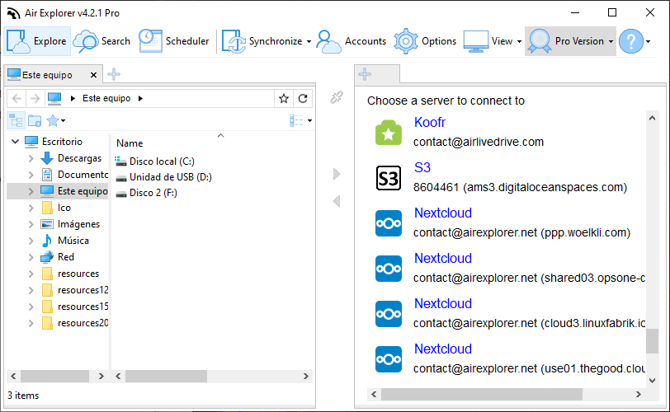Screen dimensions: 670x412
Task: Open Nextcloud shared03.opsone account
Action: (443, 258)
